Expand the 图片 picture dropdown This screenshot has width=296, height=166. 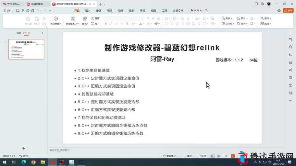(242, 18)
